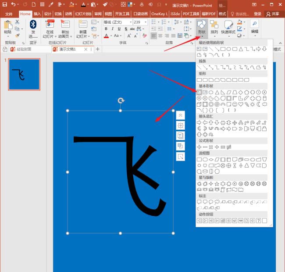Click the floating text 'T' icon beside selection
The image size is (285, 272).
pyautogui.click(x=180, y=136)
